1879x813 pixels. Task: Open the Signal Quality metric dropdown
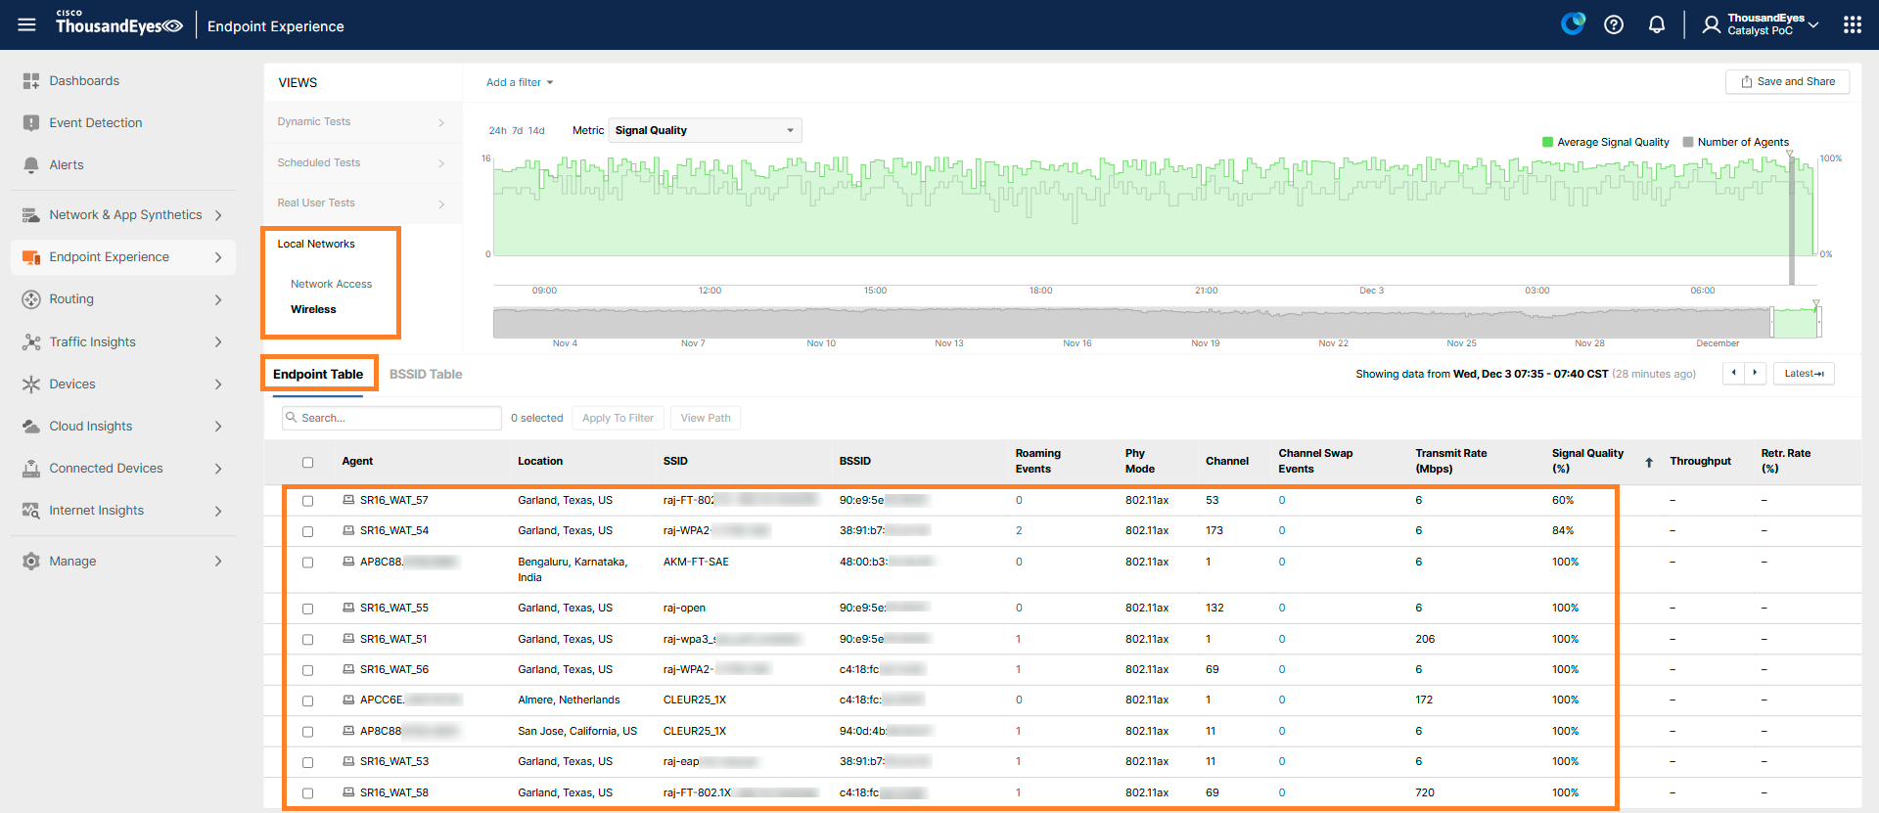pos(705,130)
